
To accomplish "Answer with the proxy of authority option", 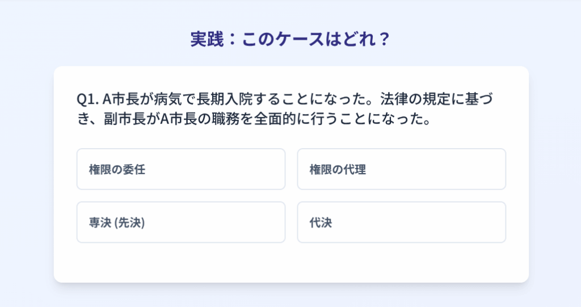I will pyautogui.click(x=401, y=169).
